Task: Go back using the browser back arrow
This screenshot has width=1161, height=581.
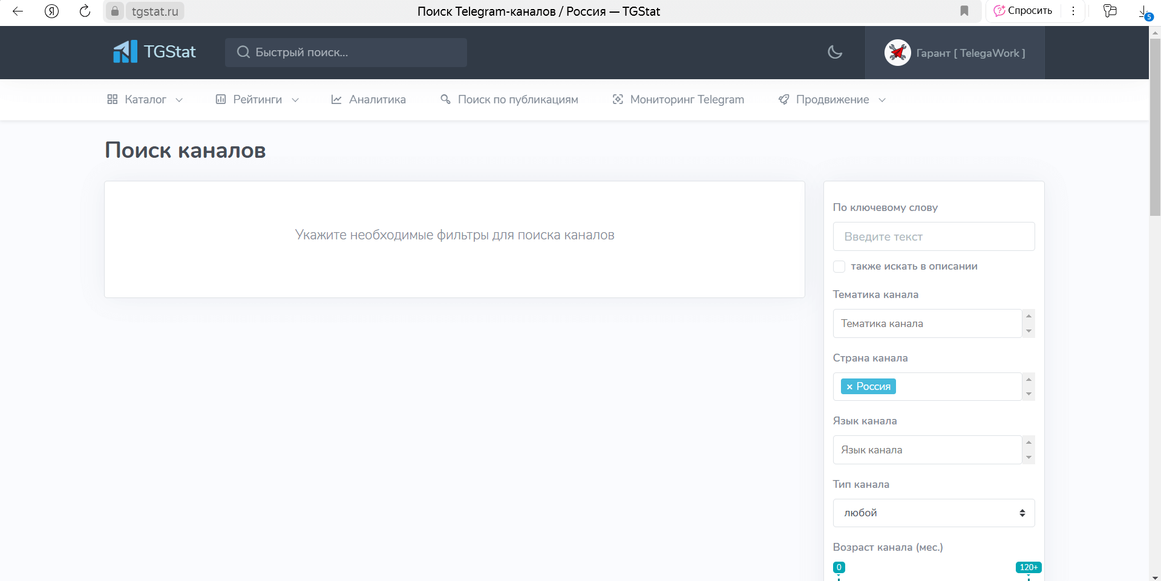Action: [18, 11]
